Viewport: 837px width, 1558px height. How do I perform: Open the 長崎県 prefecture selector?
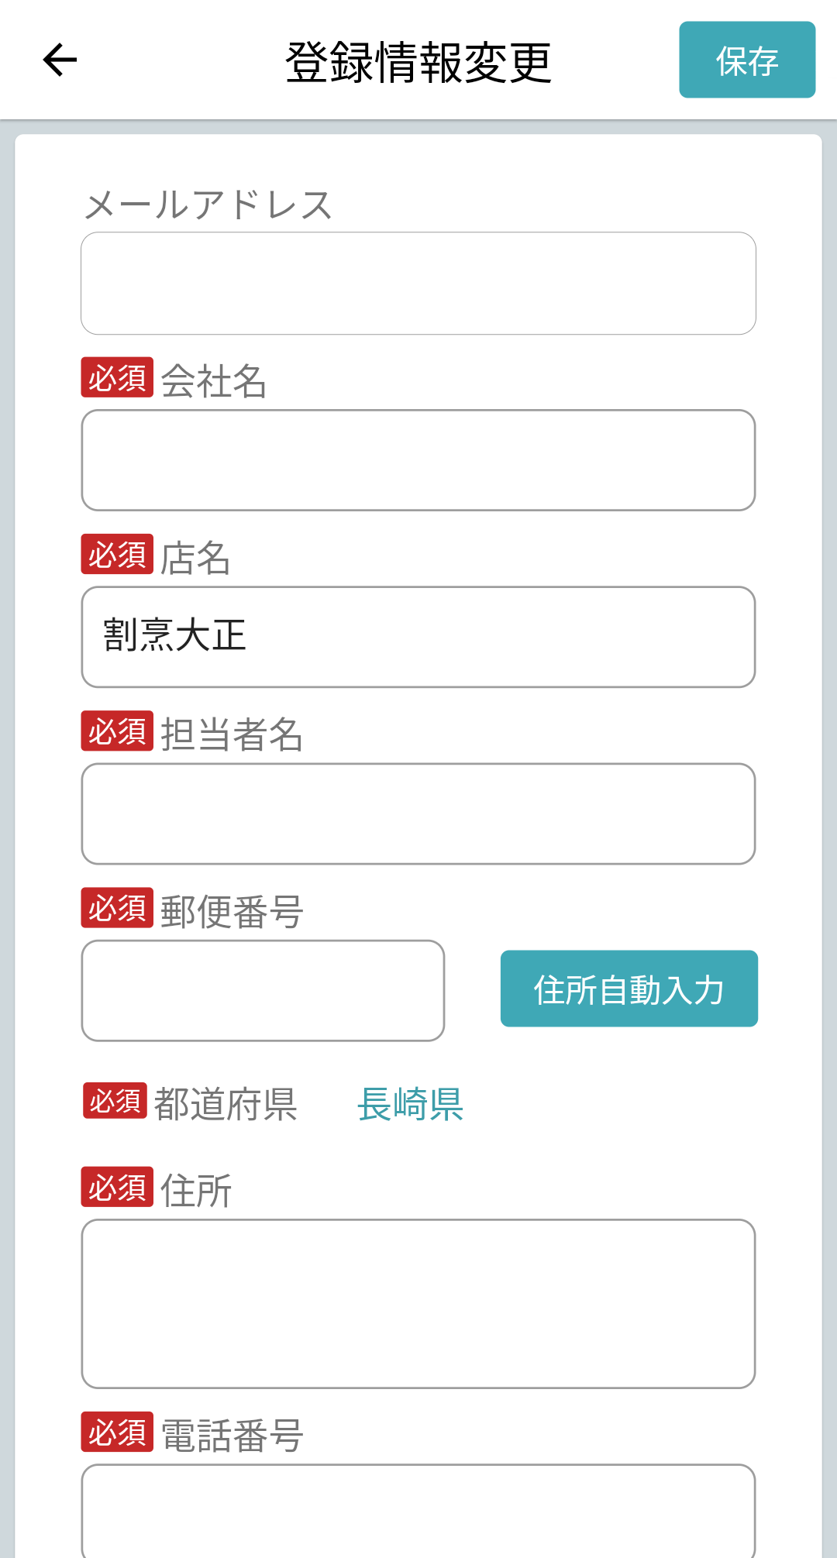pyautogui.click(x=410, y=1103)
